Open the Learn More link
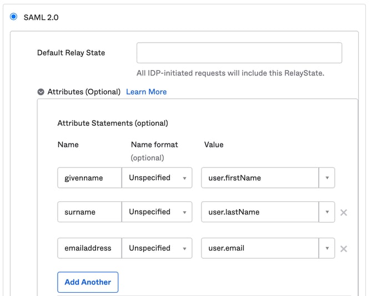This screenshot has width=372, height=296. tap(146, 92)
